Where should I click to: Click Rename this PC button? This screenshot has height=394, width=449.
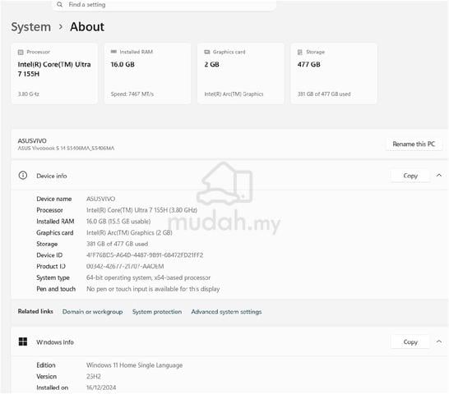pyautogui.click(x=414, y=144)
